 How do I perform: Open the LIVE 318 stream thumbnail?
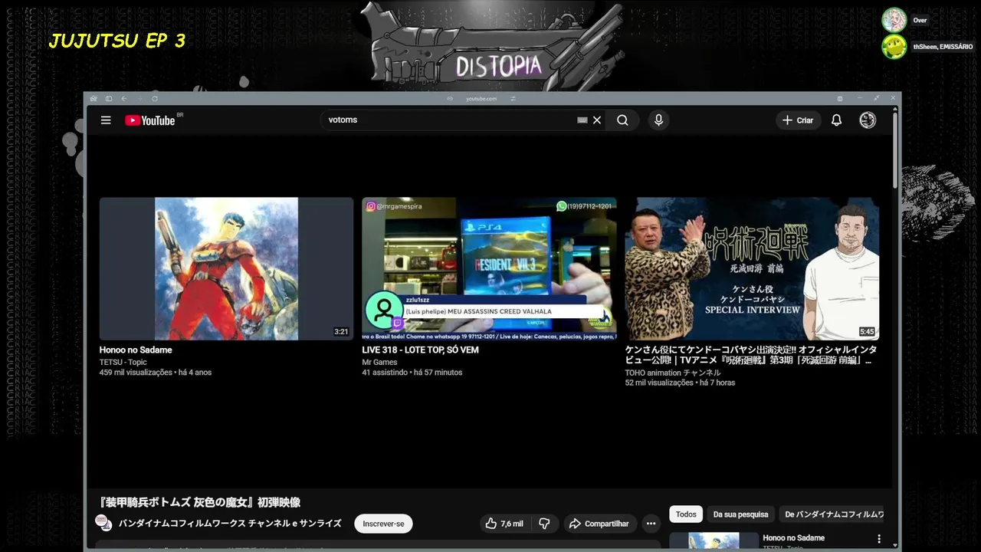click(x=489, y=268)
